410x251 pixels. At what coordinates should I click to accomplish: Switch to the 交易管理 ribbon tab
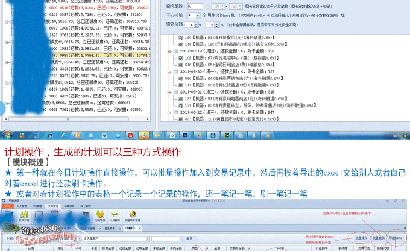point(52,206)
